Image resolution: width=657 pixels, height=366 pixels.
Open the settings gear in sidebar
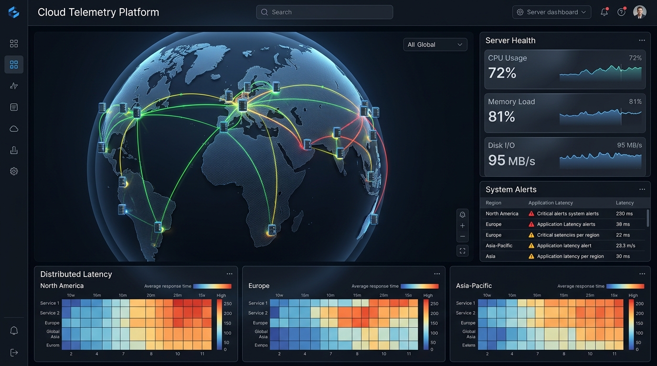tap(14, 171)
